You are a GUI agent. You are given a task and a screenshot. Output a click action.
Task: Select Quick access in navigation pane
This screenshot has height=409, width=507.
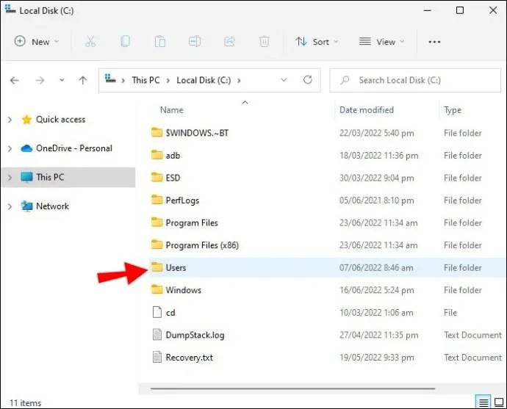(54, 120)
